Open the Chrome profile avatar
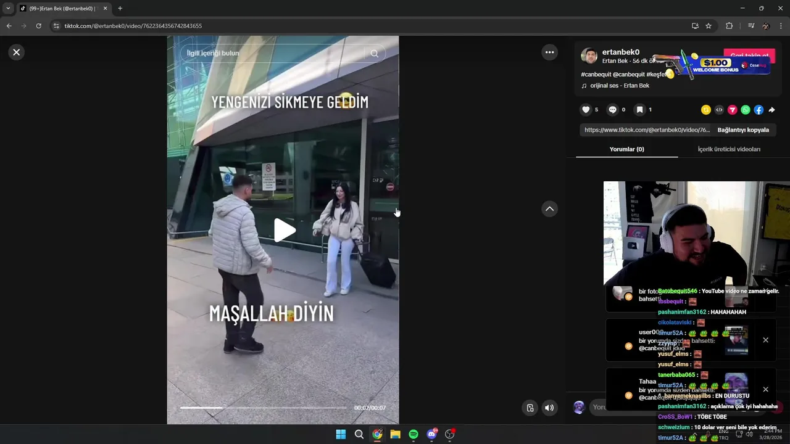 click(766, 26)
